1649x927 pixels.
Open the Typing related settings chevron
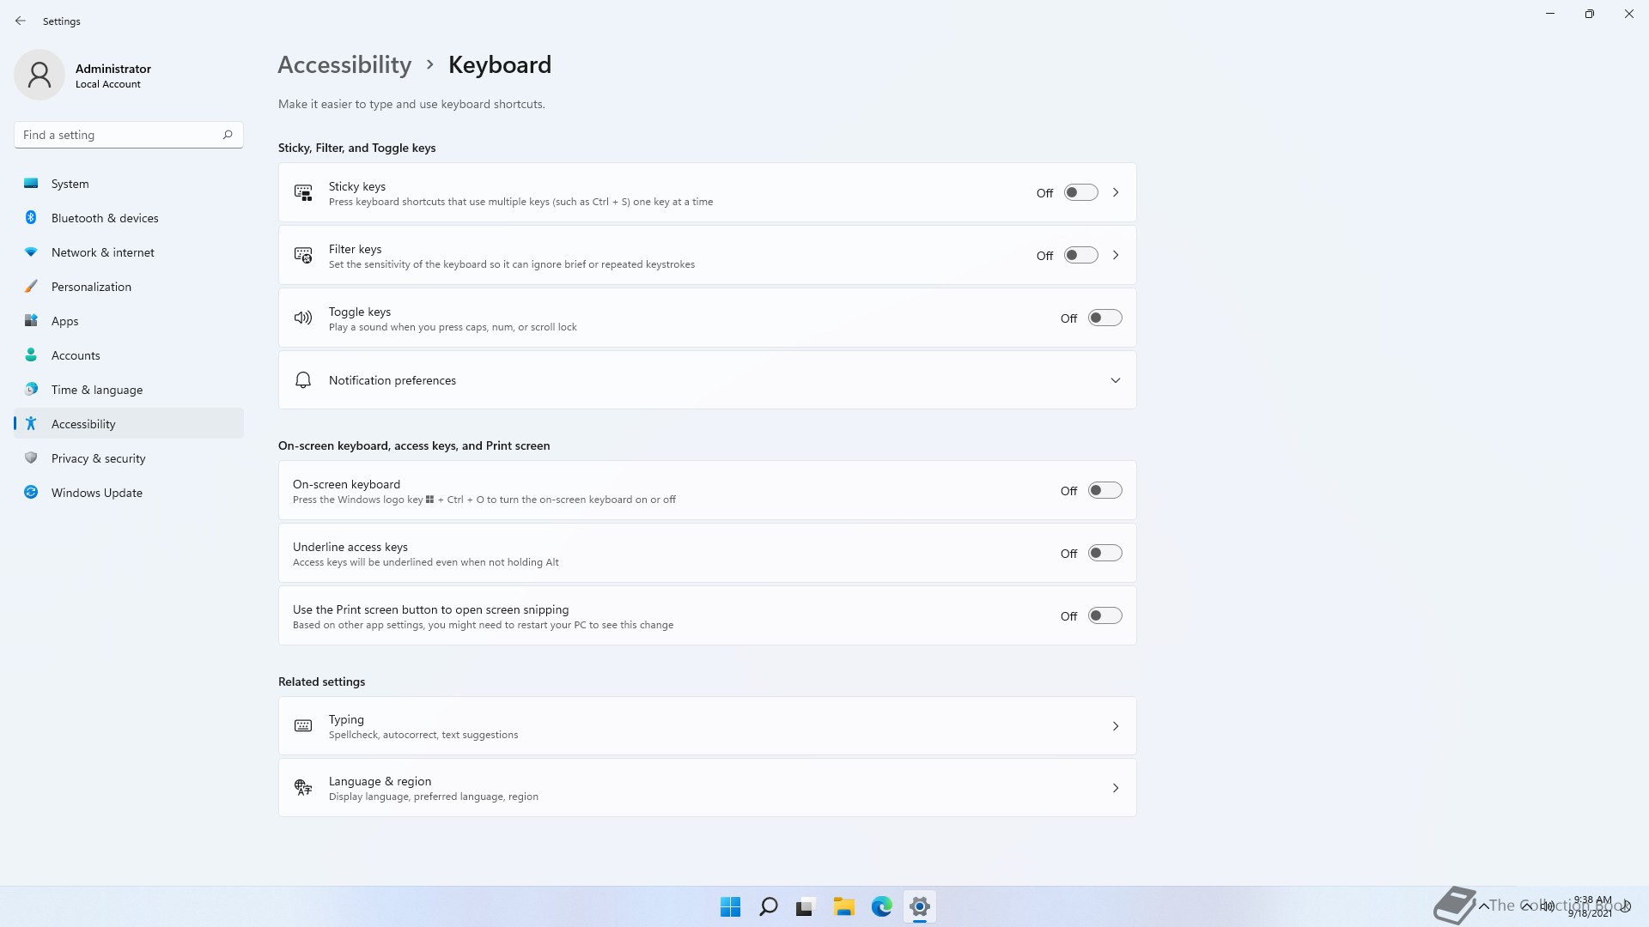pos(1115,726)
